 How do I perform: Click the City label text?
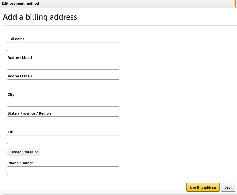coord(11,95)
